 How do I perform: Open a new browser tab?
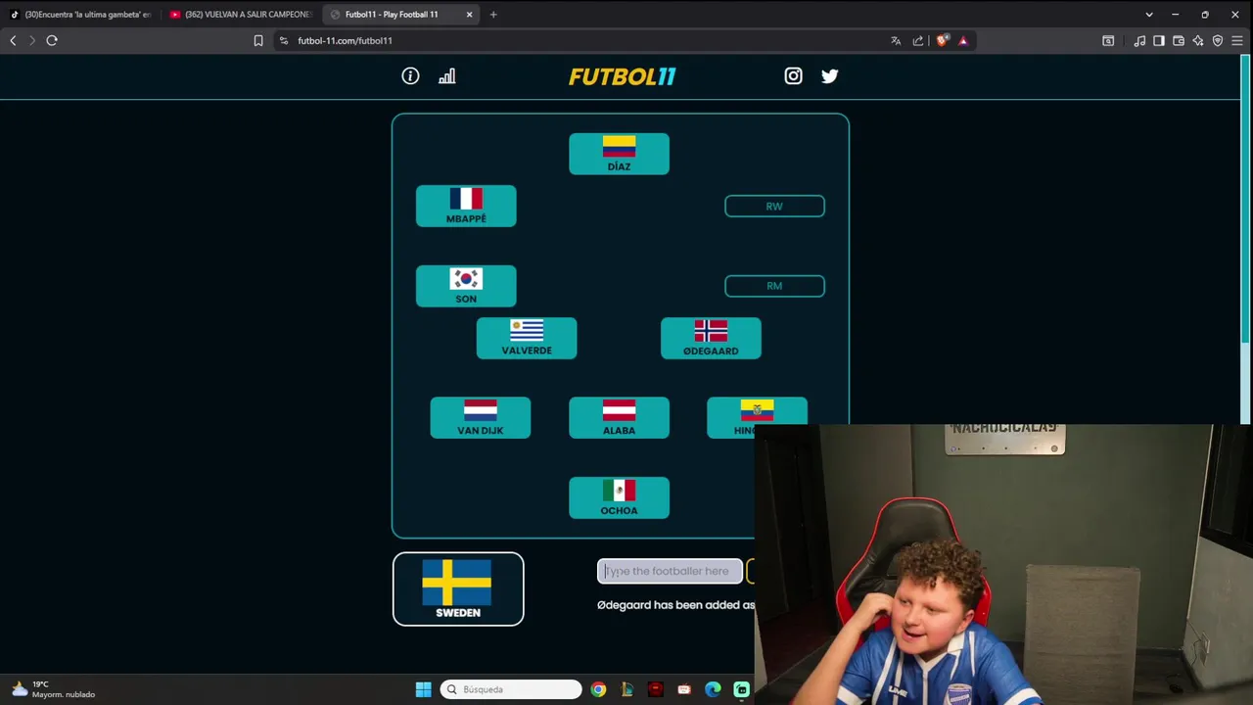(x=493, y=15)
